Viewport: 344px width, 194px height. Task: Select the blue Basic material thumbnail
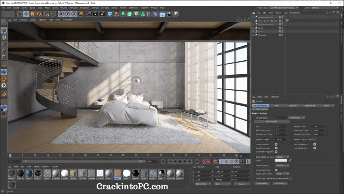(29, 174)
